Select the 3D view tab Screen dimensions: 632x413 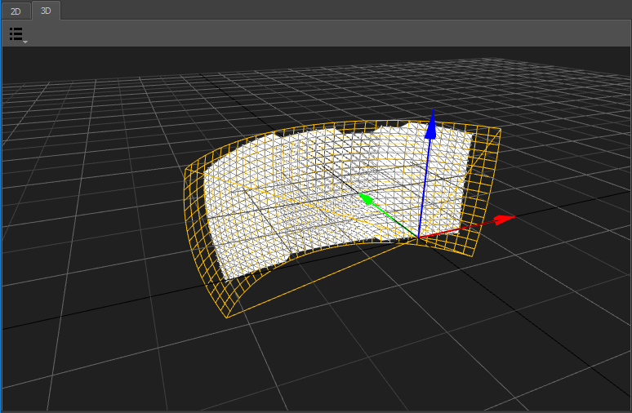click(x=46, y=11)
